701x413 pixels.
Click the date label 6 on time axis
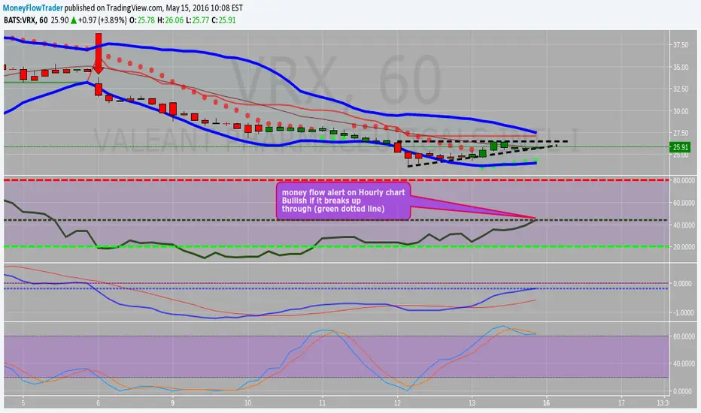(99, 402)
